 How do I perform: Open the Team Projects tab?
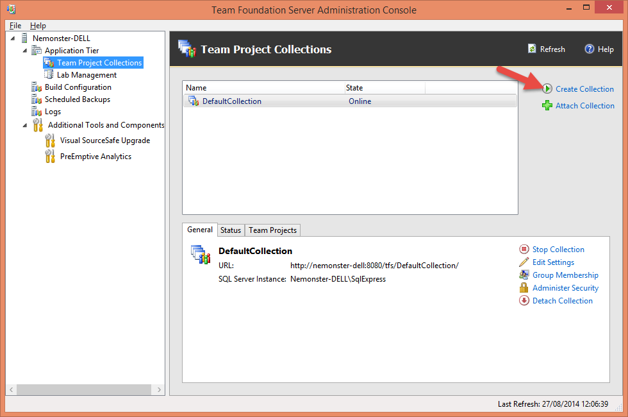tap(272, 230)
